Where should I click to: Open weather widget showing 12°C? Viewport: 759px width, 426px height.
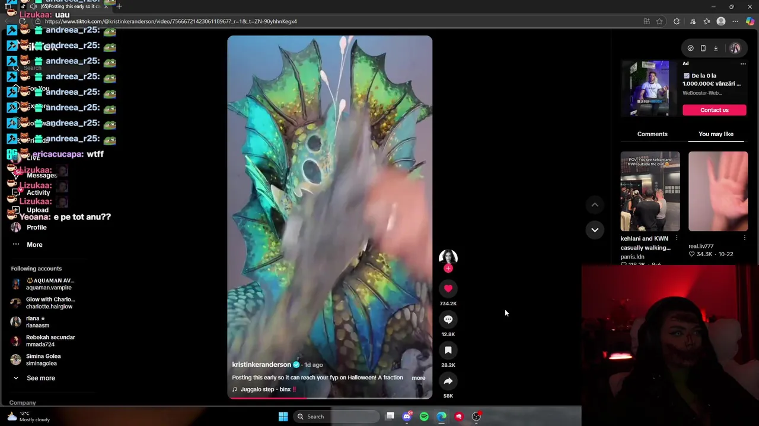(28, 417)
